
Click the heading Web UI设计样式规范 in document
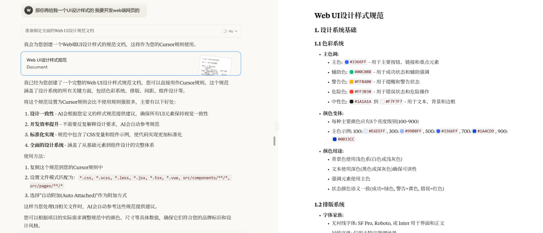point(349,16)
